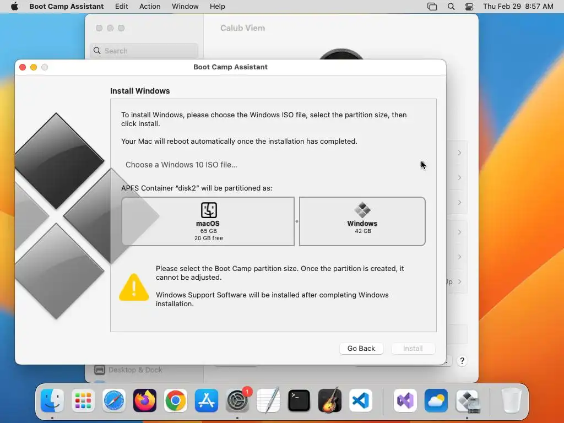Screen dimensions: 564x423
Task: Expand the fifth chevron row in System Settings
Action: pyautogui.click(x=459, y=257)
